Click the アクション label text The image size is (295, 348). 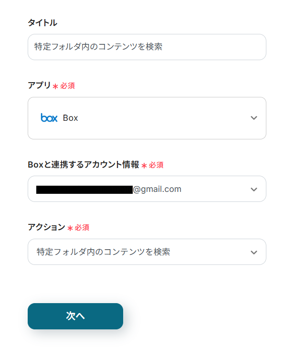coord(46,227)
